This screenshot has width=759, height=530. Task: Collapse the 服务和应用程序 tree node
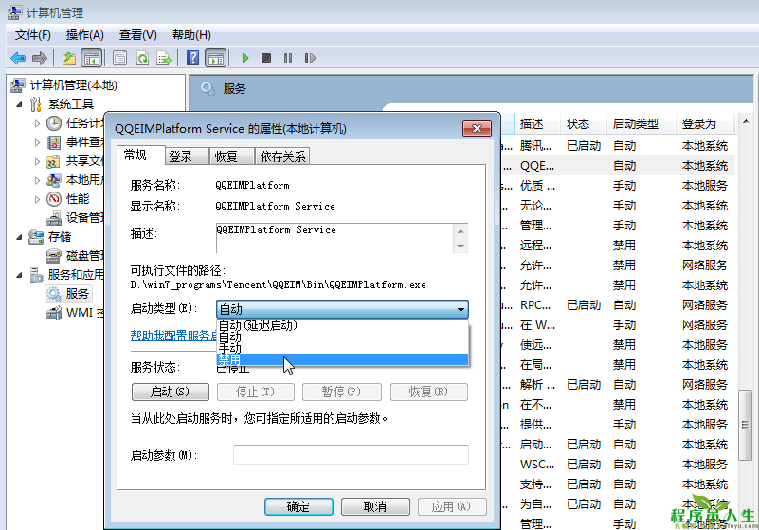tap(19, 275)
